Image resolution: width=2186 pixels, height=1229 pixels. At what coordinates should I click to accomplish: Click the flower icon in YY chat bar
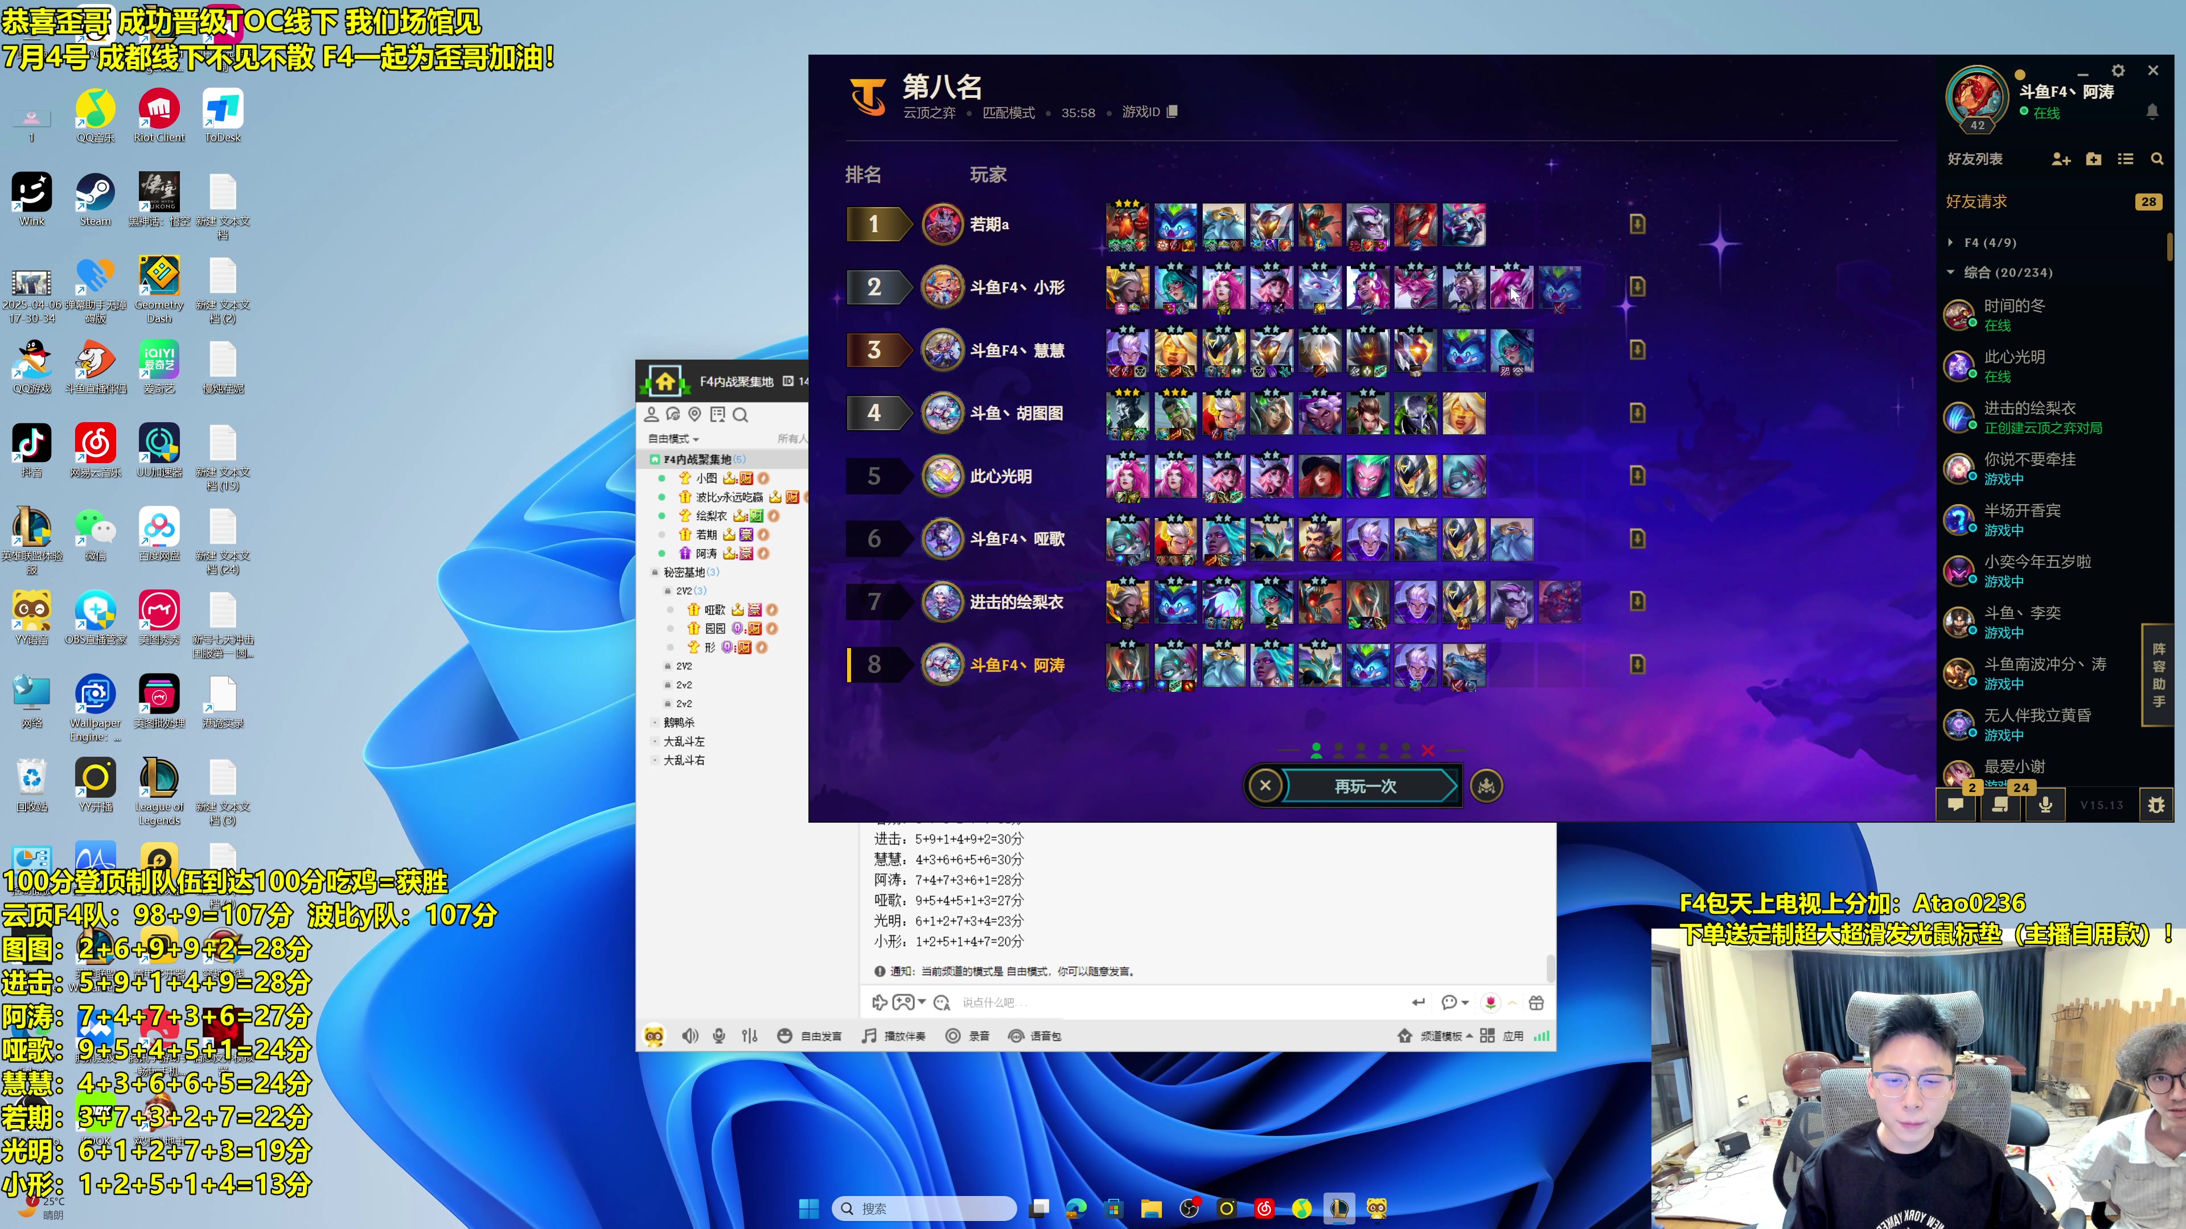pyautogui.click(x=1491, y=1003)
